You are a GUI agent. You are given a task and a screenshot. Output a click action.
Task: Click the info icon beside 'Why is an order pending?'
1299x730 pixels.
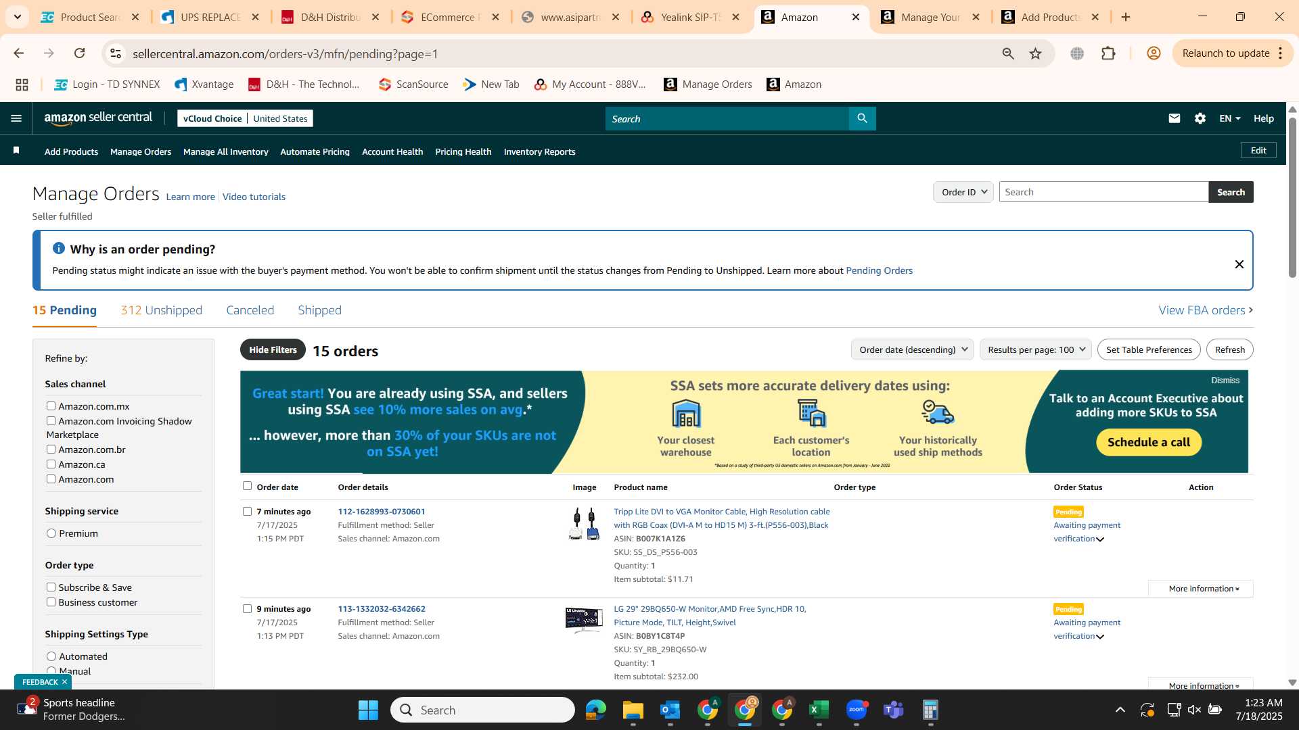[x=59, y=249]
